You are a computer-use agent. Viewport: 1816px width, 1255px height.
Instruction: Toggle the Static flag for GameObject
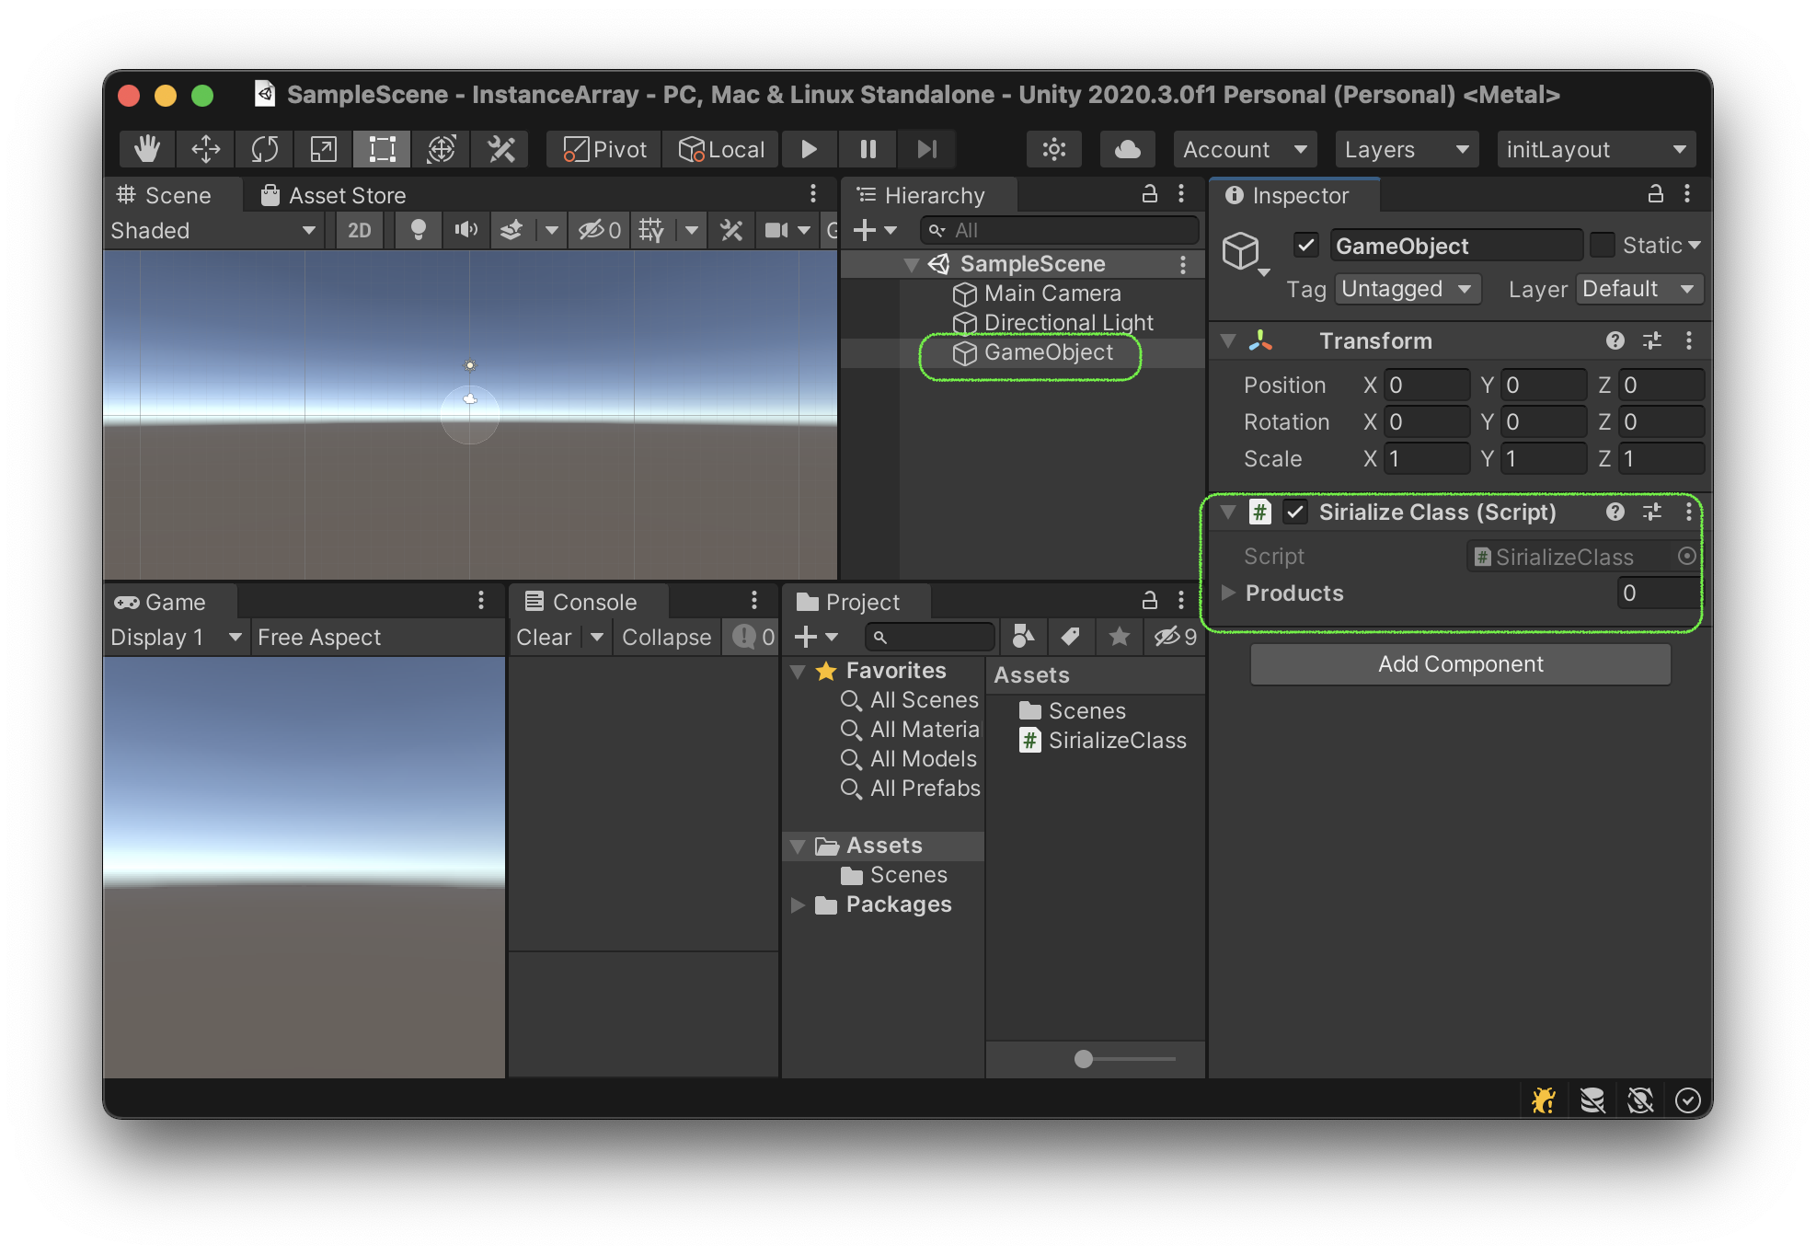point(1603,245)
